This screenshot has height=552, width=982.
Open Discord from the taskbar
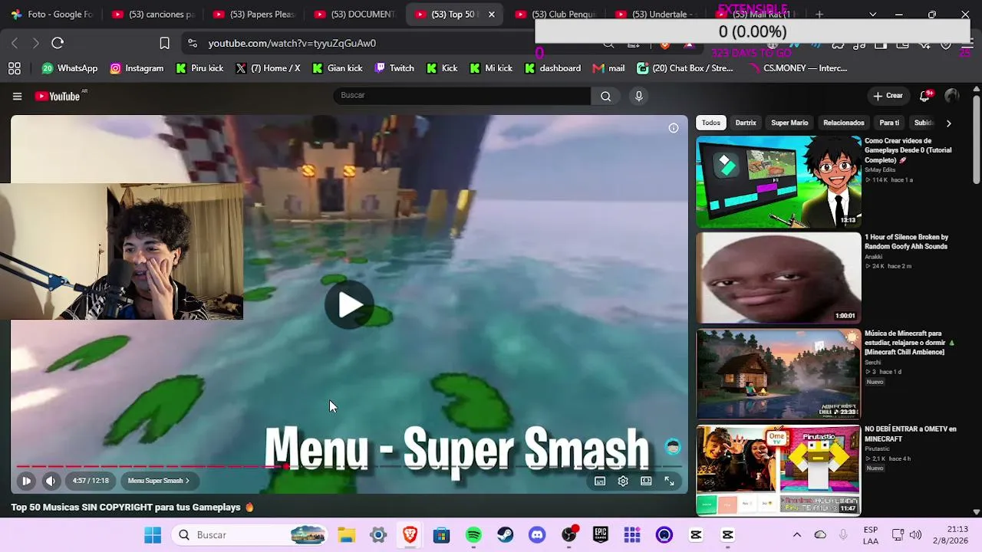537,535
